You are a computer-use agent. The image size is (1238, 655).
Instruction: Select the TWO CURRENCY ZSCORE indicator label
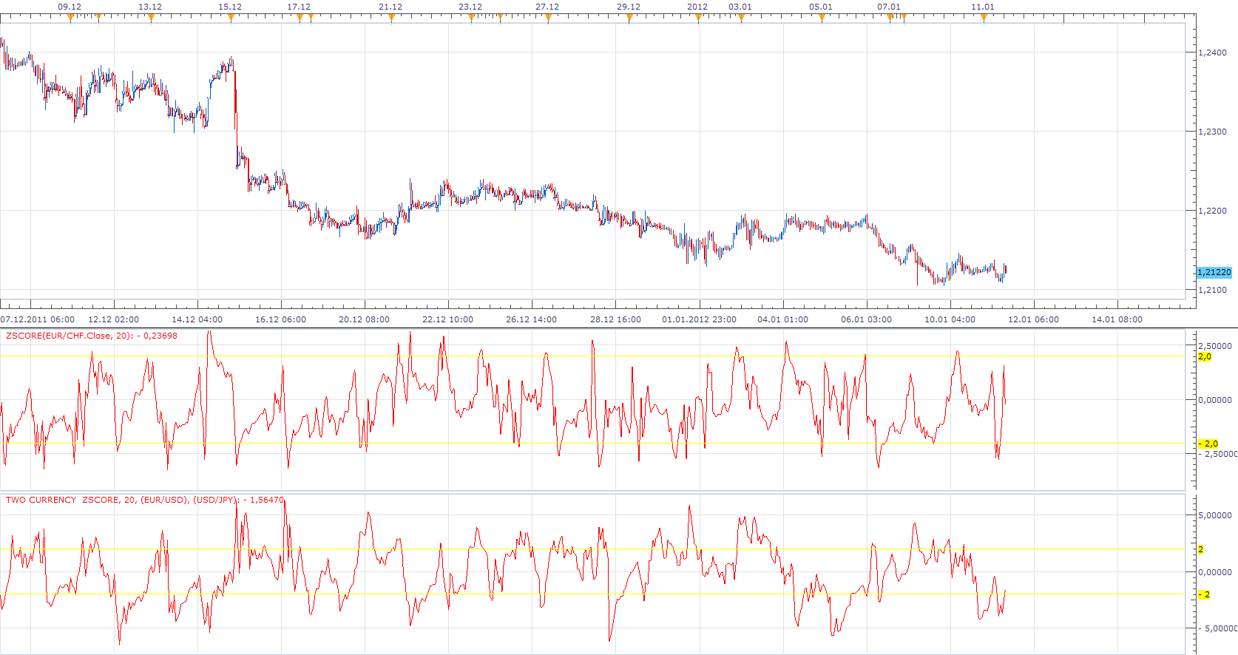click(x=144, y=500)
